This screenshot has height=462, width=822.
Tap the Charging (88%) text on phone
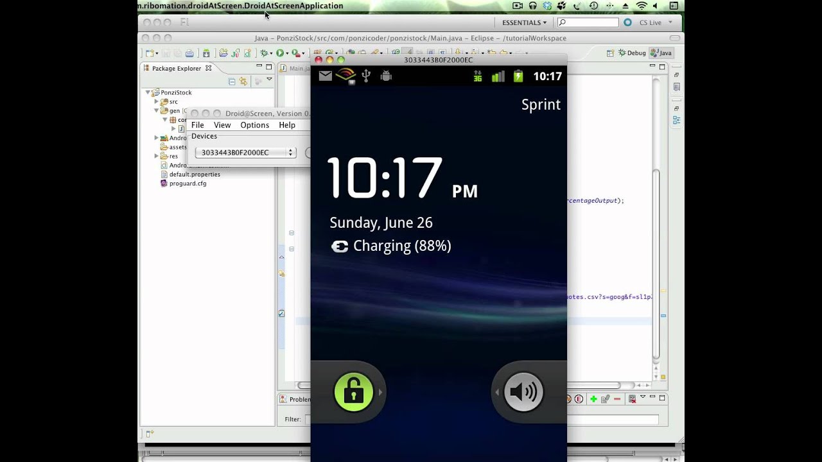[x=402, y=246]
